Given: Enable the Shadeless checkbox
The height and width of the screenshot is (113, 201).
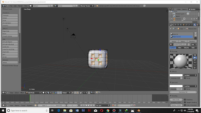Looking at the screenshot, I should click(x=185, y=100).
